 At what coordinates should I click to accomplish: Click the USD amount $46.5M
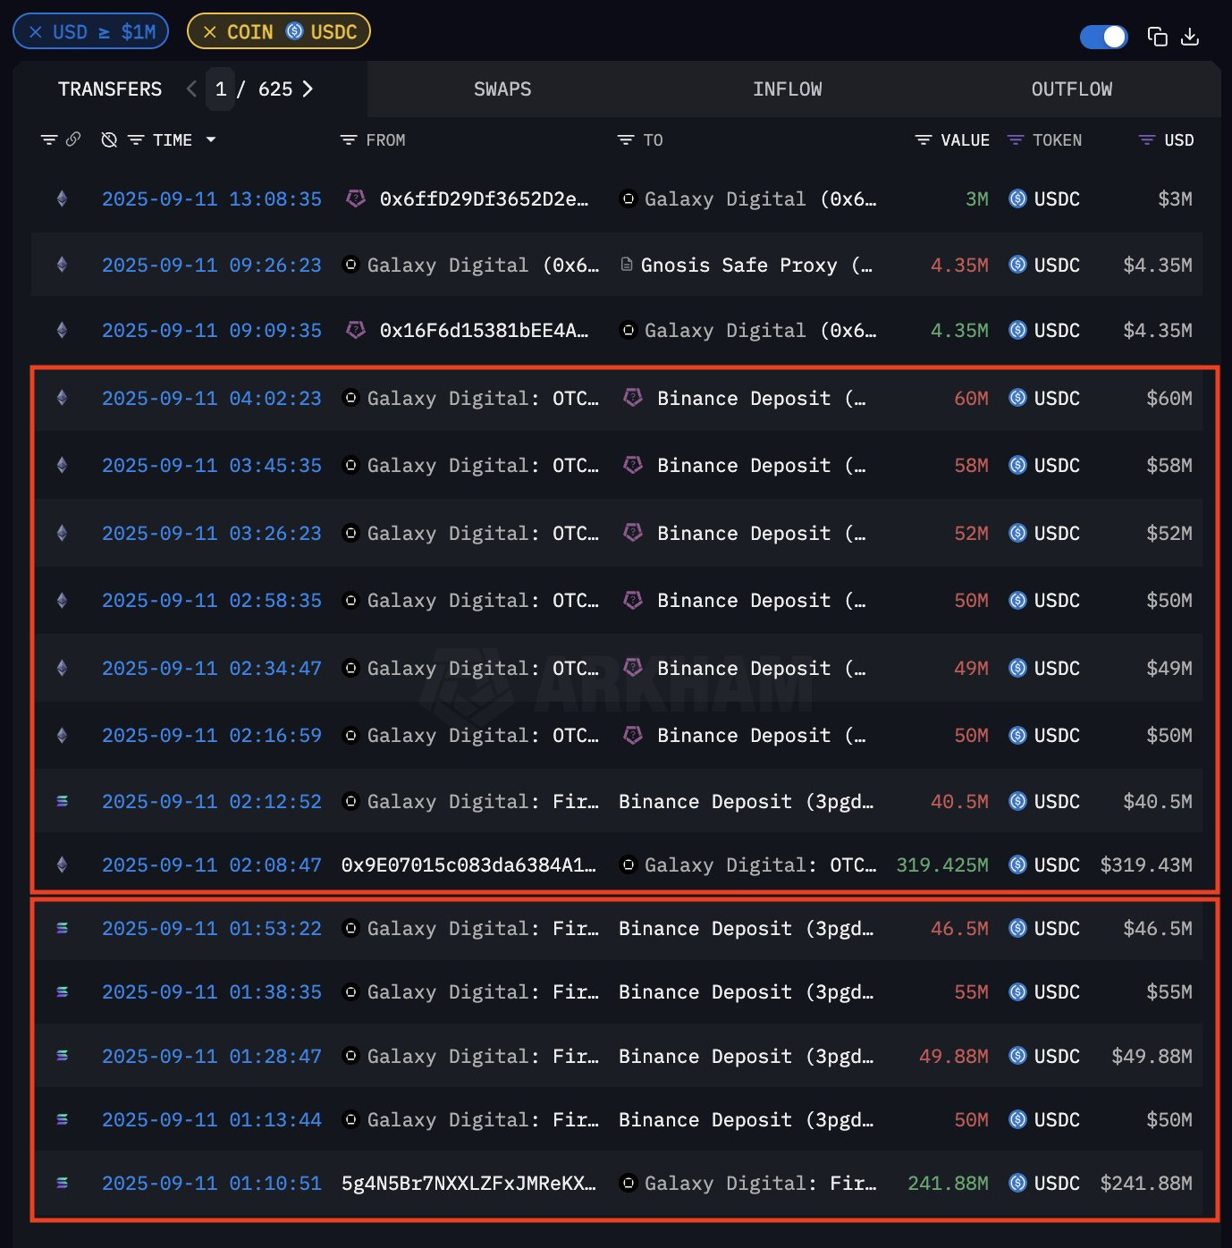[1158, 928]
